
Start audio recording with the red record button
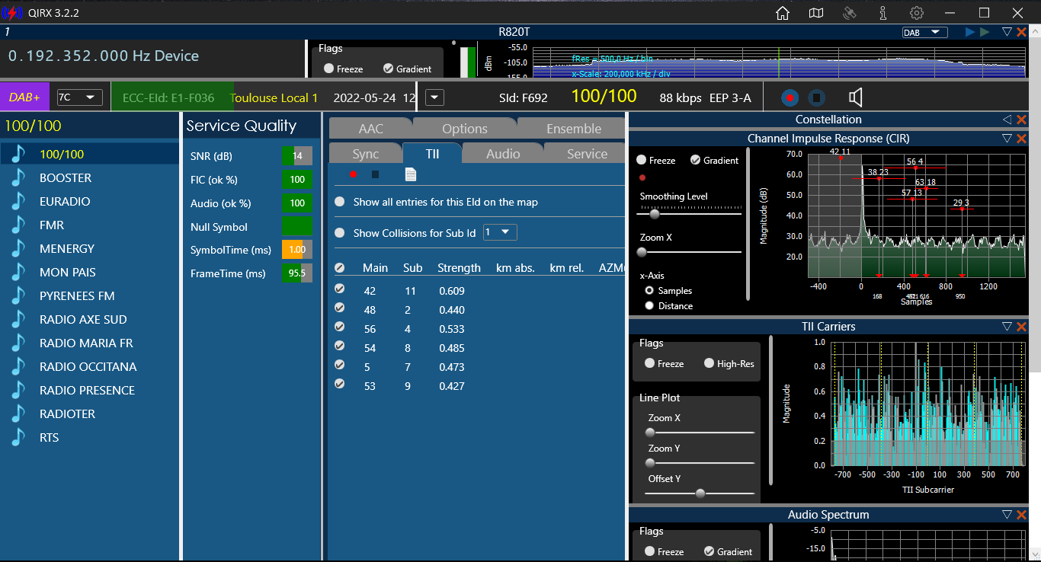[x=790, y=97]
